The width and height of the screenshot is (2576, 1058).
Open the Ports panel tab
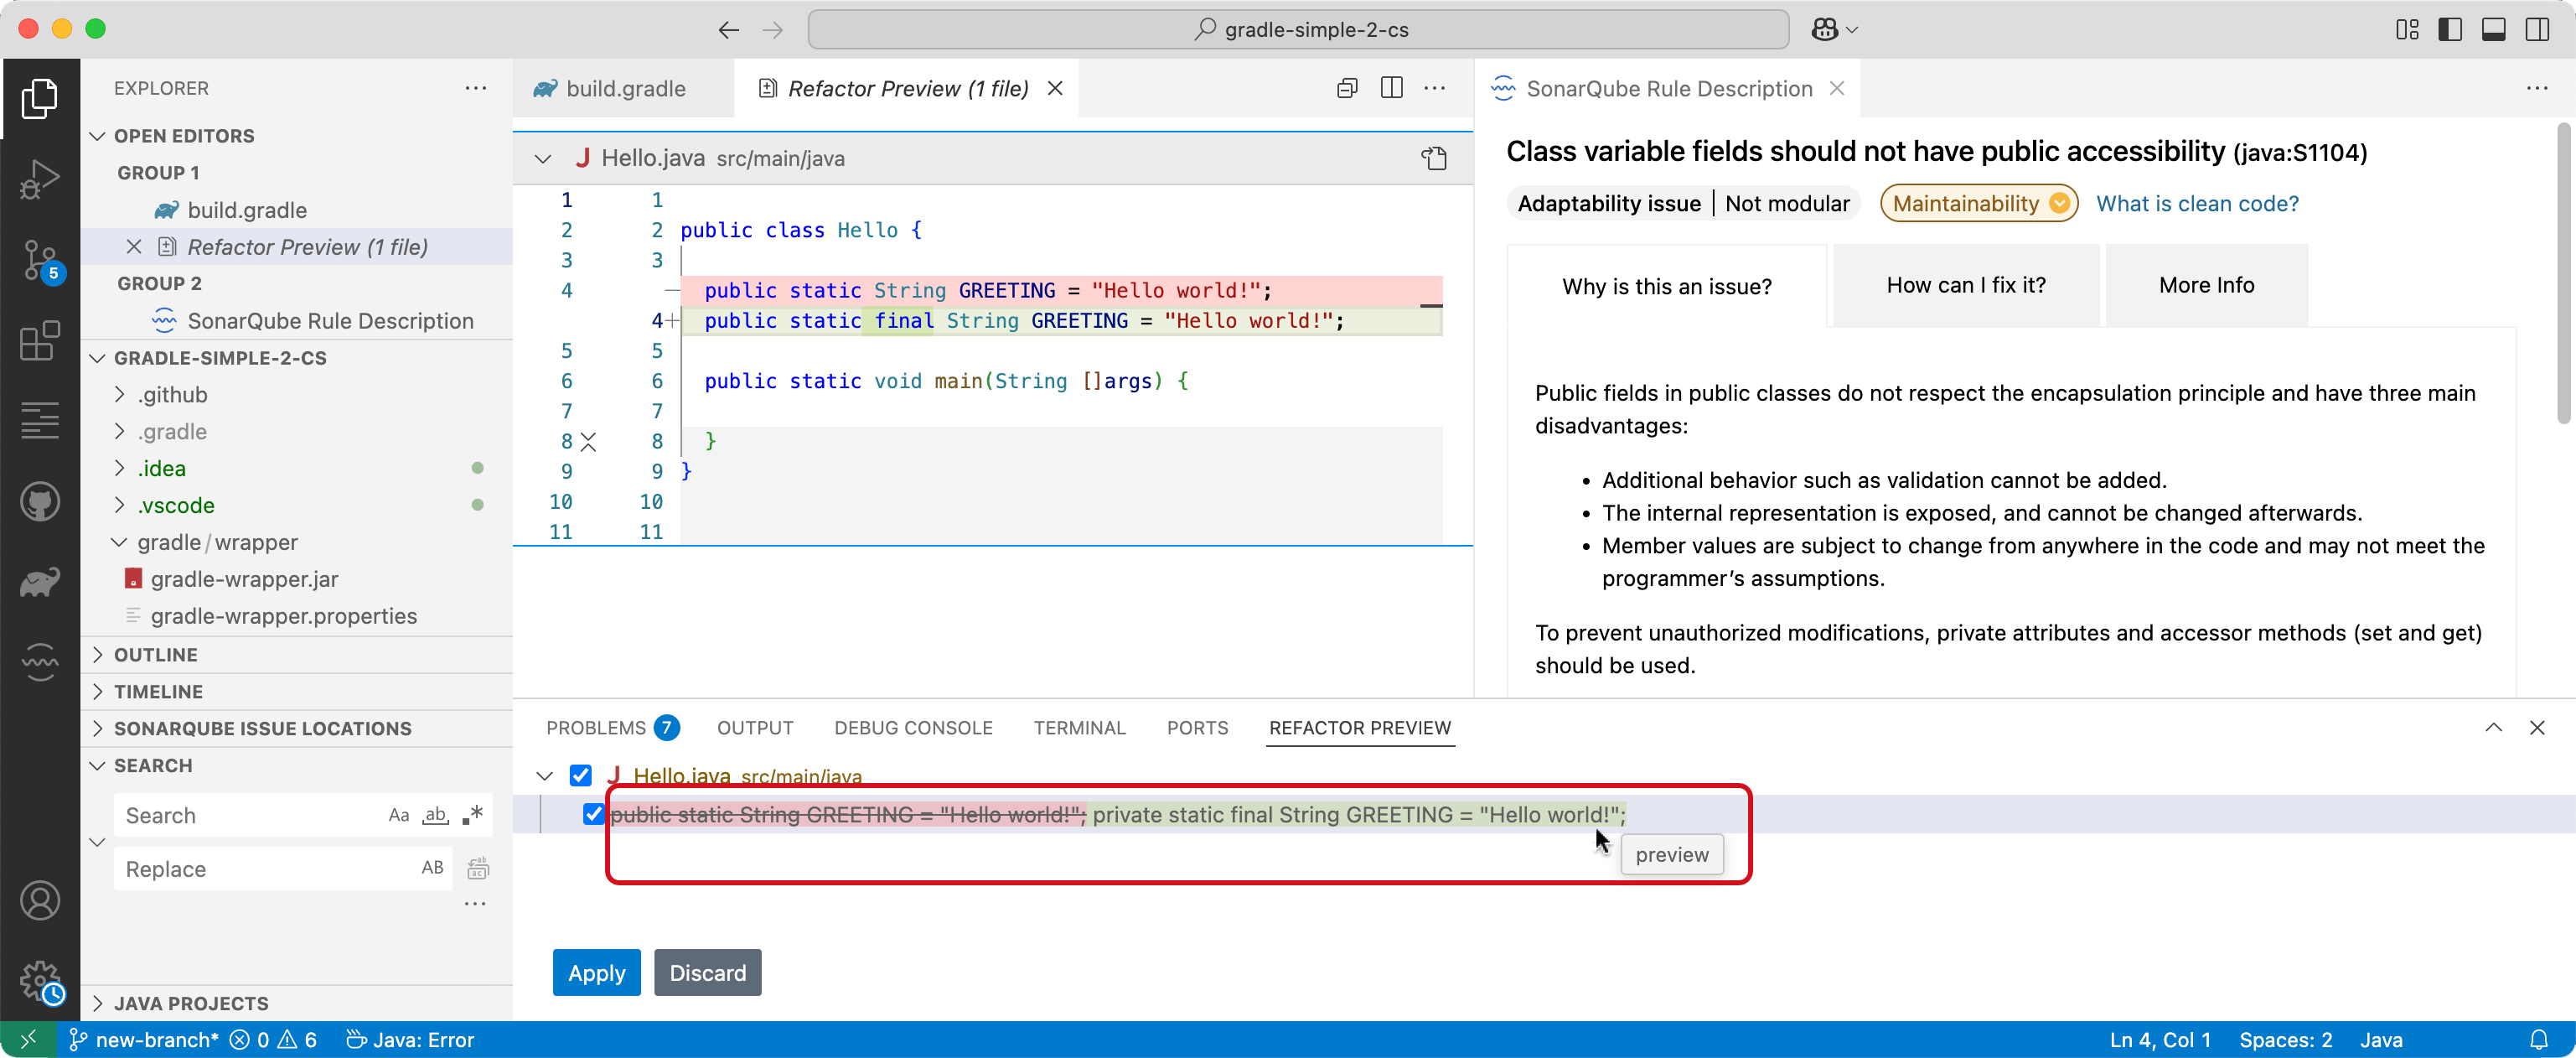(x=1197, y=727)
